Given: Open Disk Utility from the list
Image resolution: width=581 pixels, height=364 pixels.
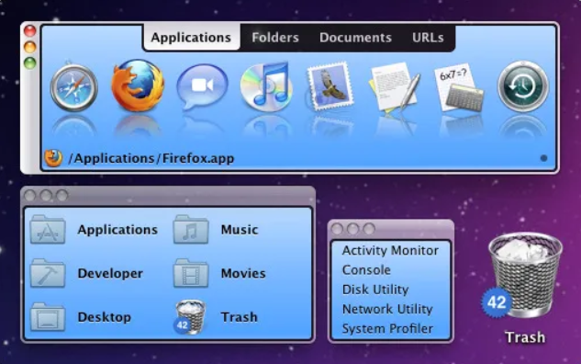Looking at the screenshot, I should (375, 290).
